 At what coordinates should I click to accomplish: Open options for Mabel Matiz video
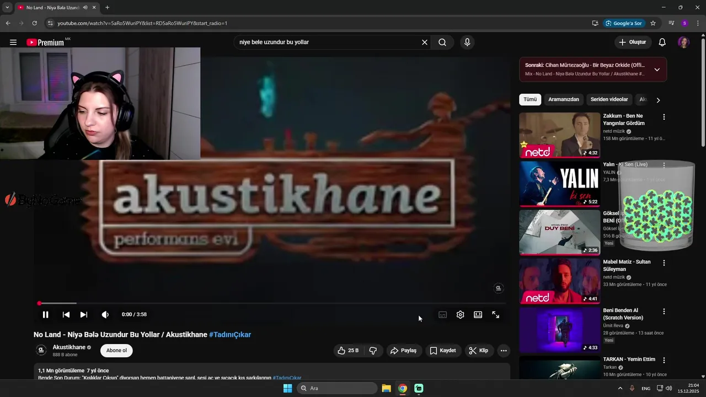pyautogui.click(x=664, y=263)
